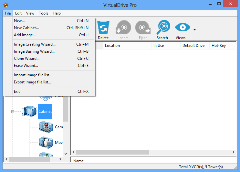Screen dimensions: 240x172
Task: Click the Delete toolbar icon
Action: [103, 27]
